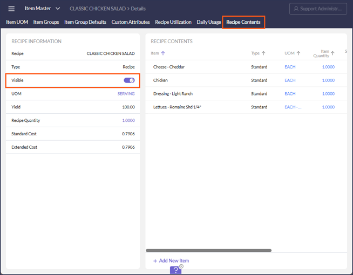Screen dimensions: 353x275
Task: Sort by Item Quantity column arrow
Action: tap(332, 53)
